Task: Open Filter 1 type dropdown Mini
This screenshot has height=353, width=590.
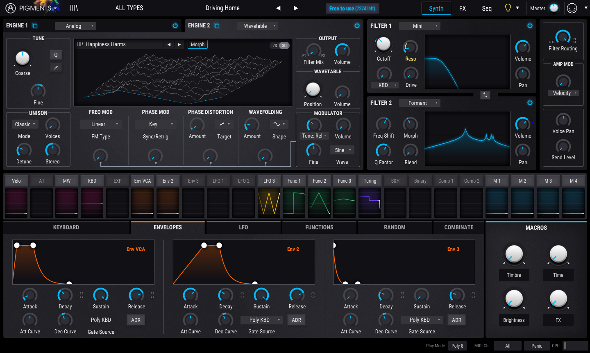Action: point(420,26)
